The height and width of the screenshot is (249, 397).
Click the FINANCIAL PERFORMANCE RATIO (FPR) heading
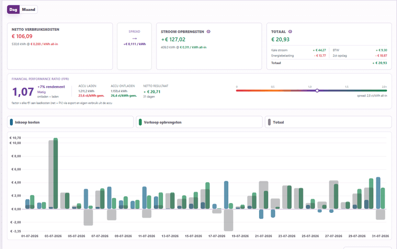point(40,79)
